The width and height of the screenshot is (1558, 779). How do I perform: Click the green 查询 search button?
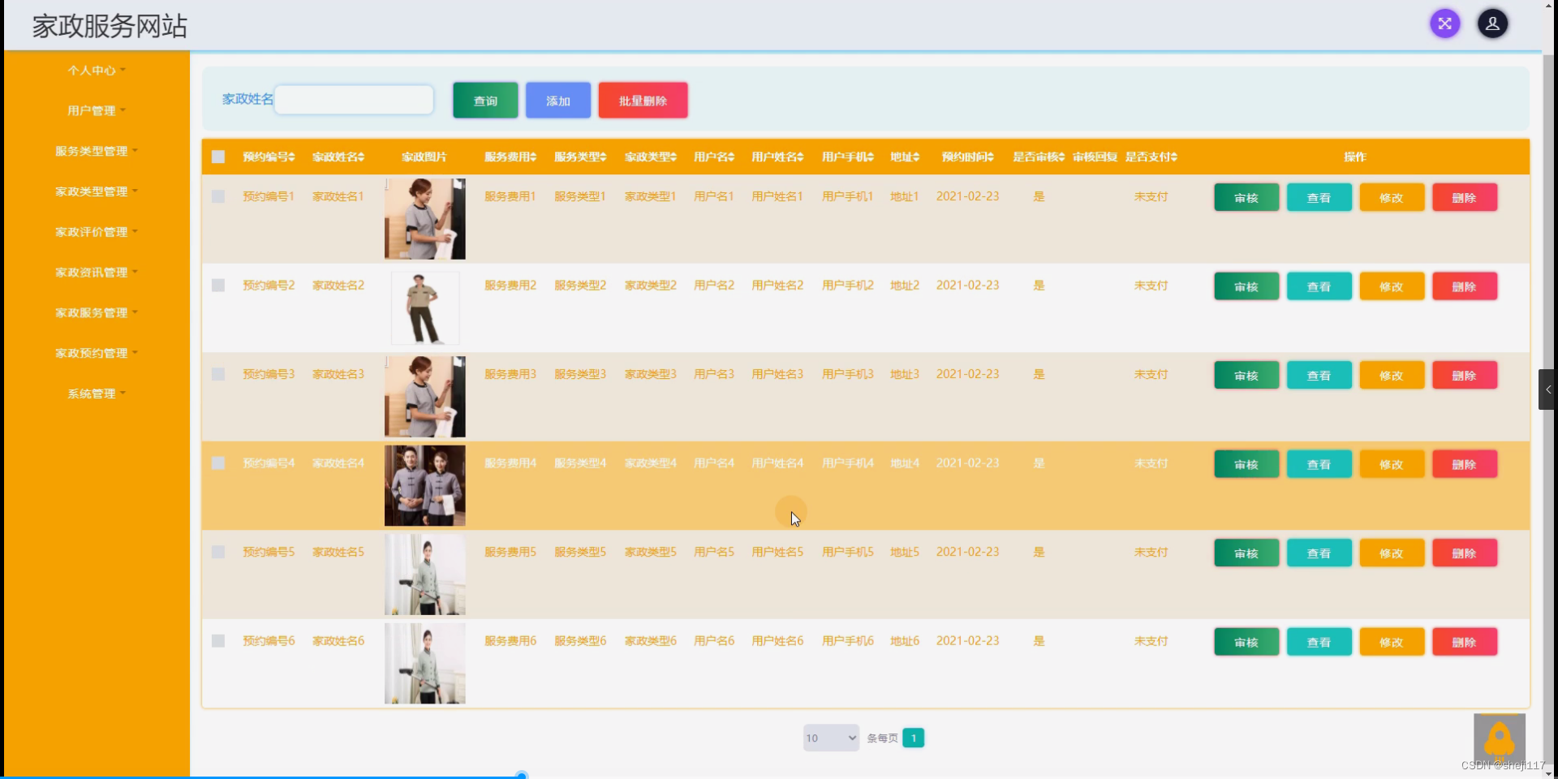click(x=484, y=100)
